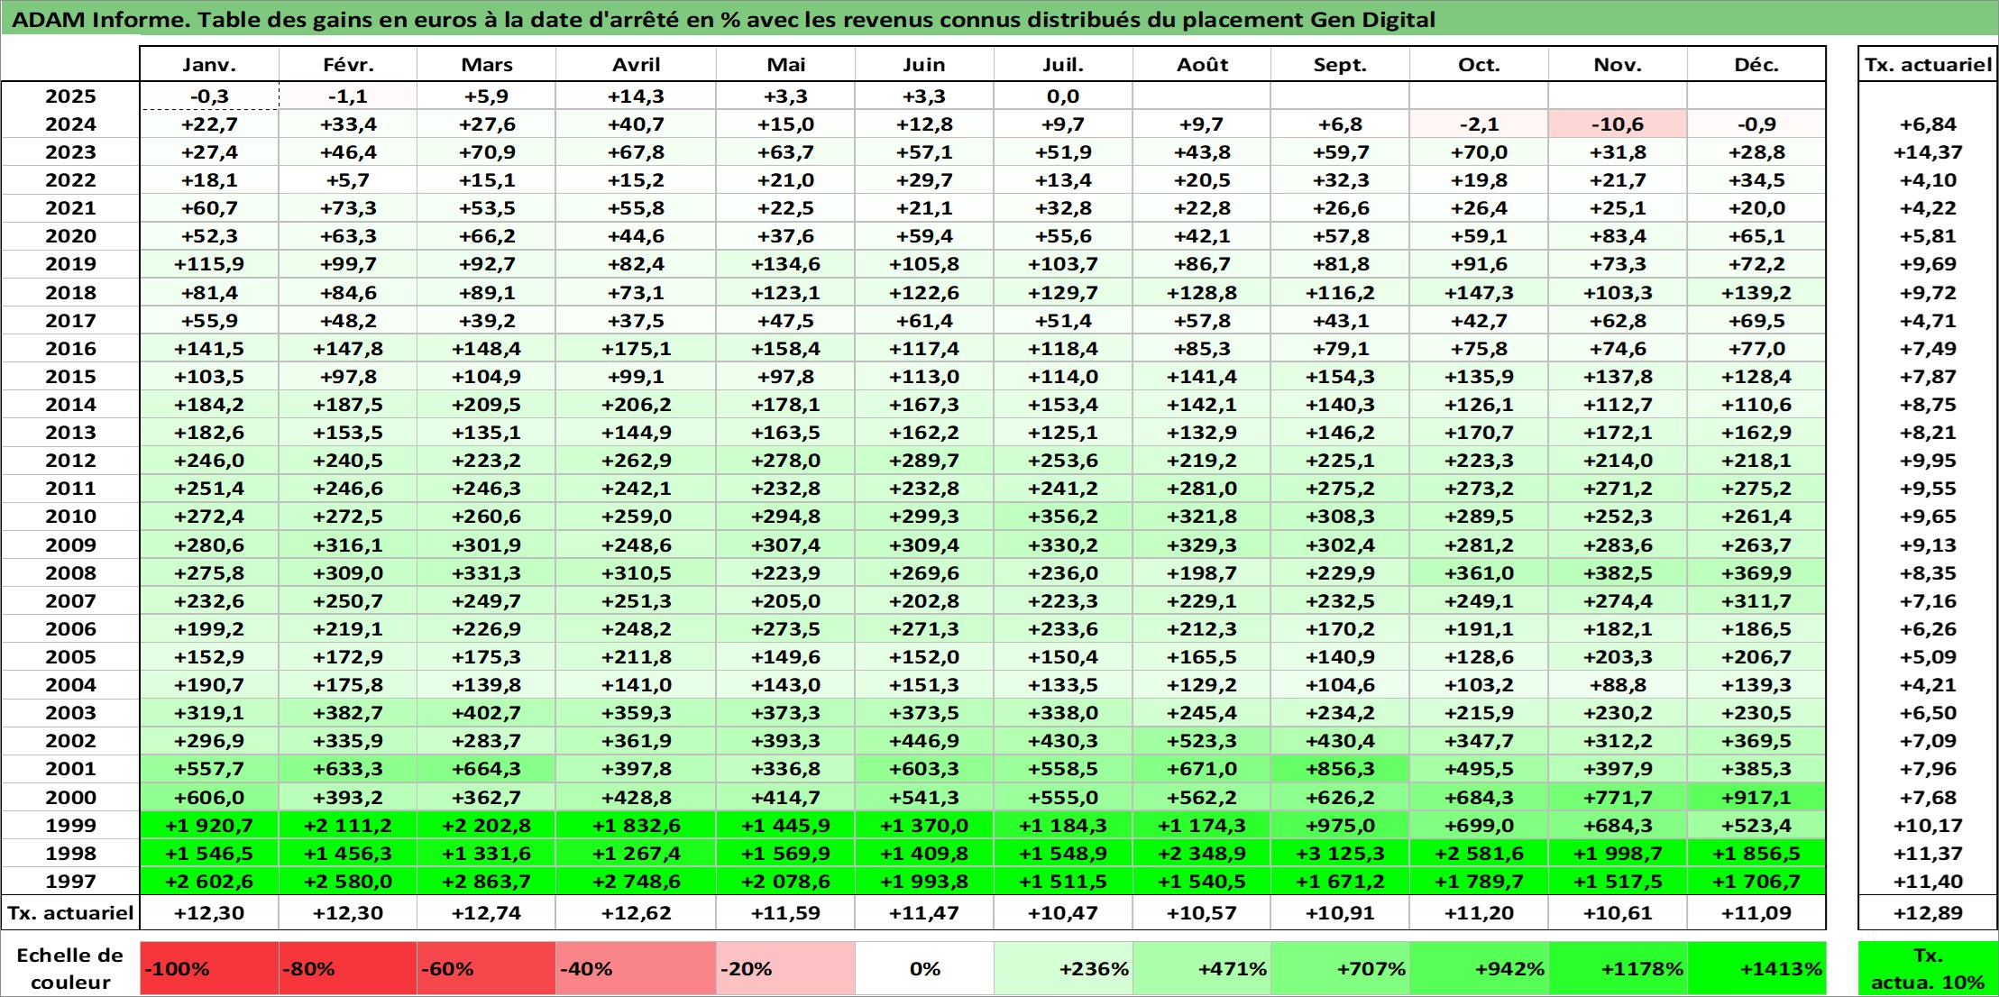Select the 1997 row label
Screen dimensions: 1999x997
(x=70, y=881)
